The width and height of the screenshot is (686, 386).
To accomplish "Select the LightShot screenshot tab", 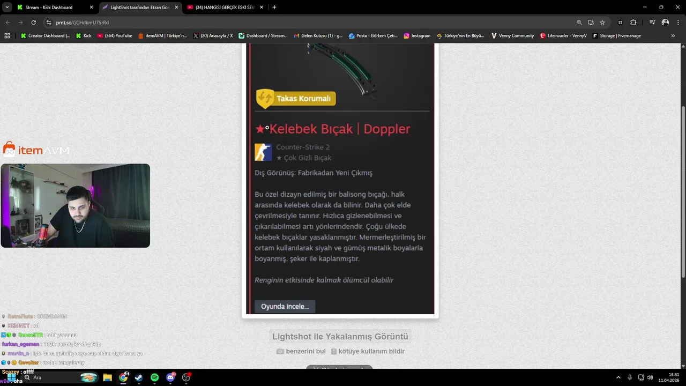I will [141, 8].
